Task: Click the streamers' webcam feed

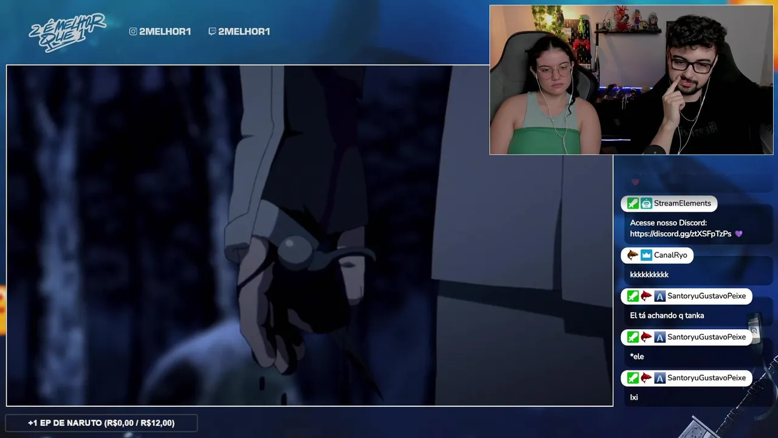Action: coord(632,80)
